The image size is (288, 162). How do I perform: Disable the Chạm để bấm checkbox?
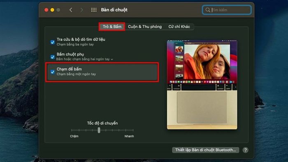(x=53, y=72)
